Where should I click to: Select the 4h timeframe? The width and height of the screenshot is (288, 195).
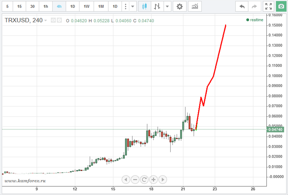point(59,7)
